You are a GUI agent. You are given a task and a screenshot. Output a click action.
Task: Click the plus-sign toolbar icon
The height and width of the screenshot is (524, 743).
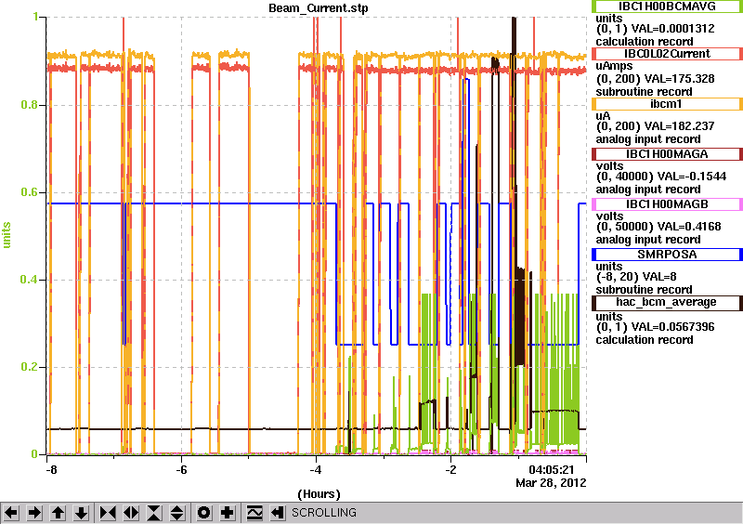[x=228, y=513]
